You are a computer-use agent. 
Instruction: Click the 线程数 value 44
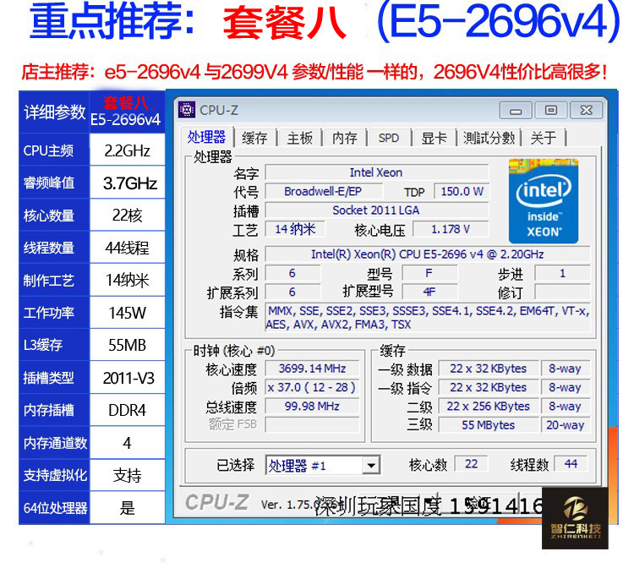571,464
